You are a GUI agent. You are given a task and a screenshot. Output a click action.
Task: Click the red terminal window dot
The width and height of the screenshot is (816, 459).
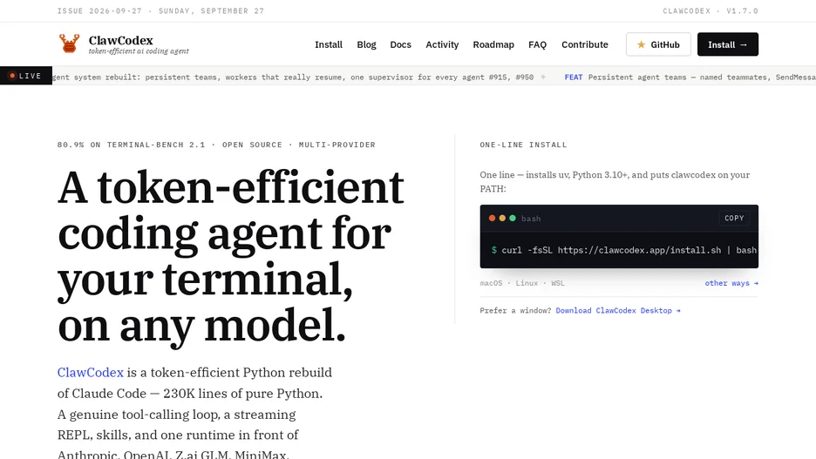click(492, 219)
